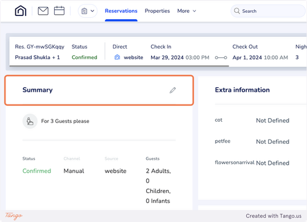This screenshot has width=307, height=222.
Task: Click reservation ID Res. GY-mwSGKqqy
Action: click(x=40, y=47)
